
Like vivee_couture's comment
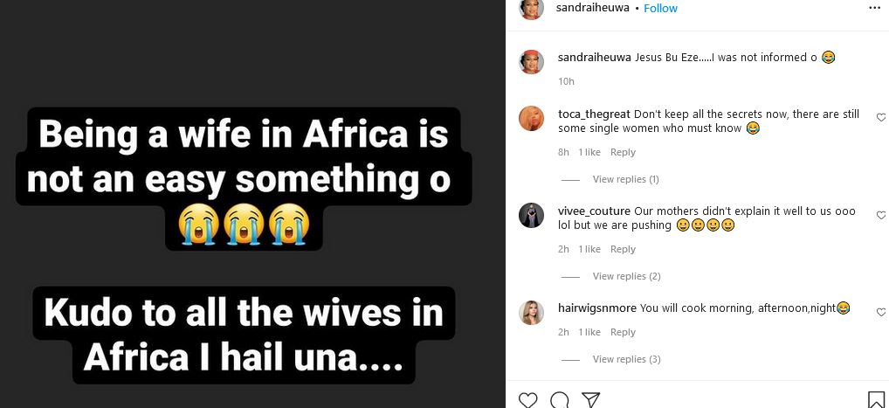click(x=880, y=215)
